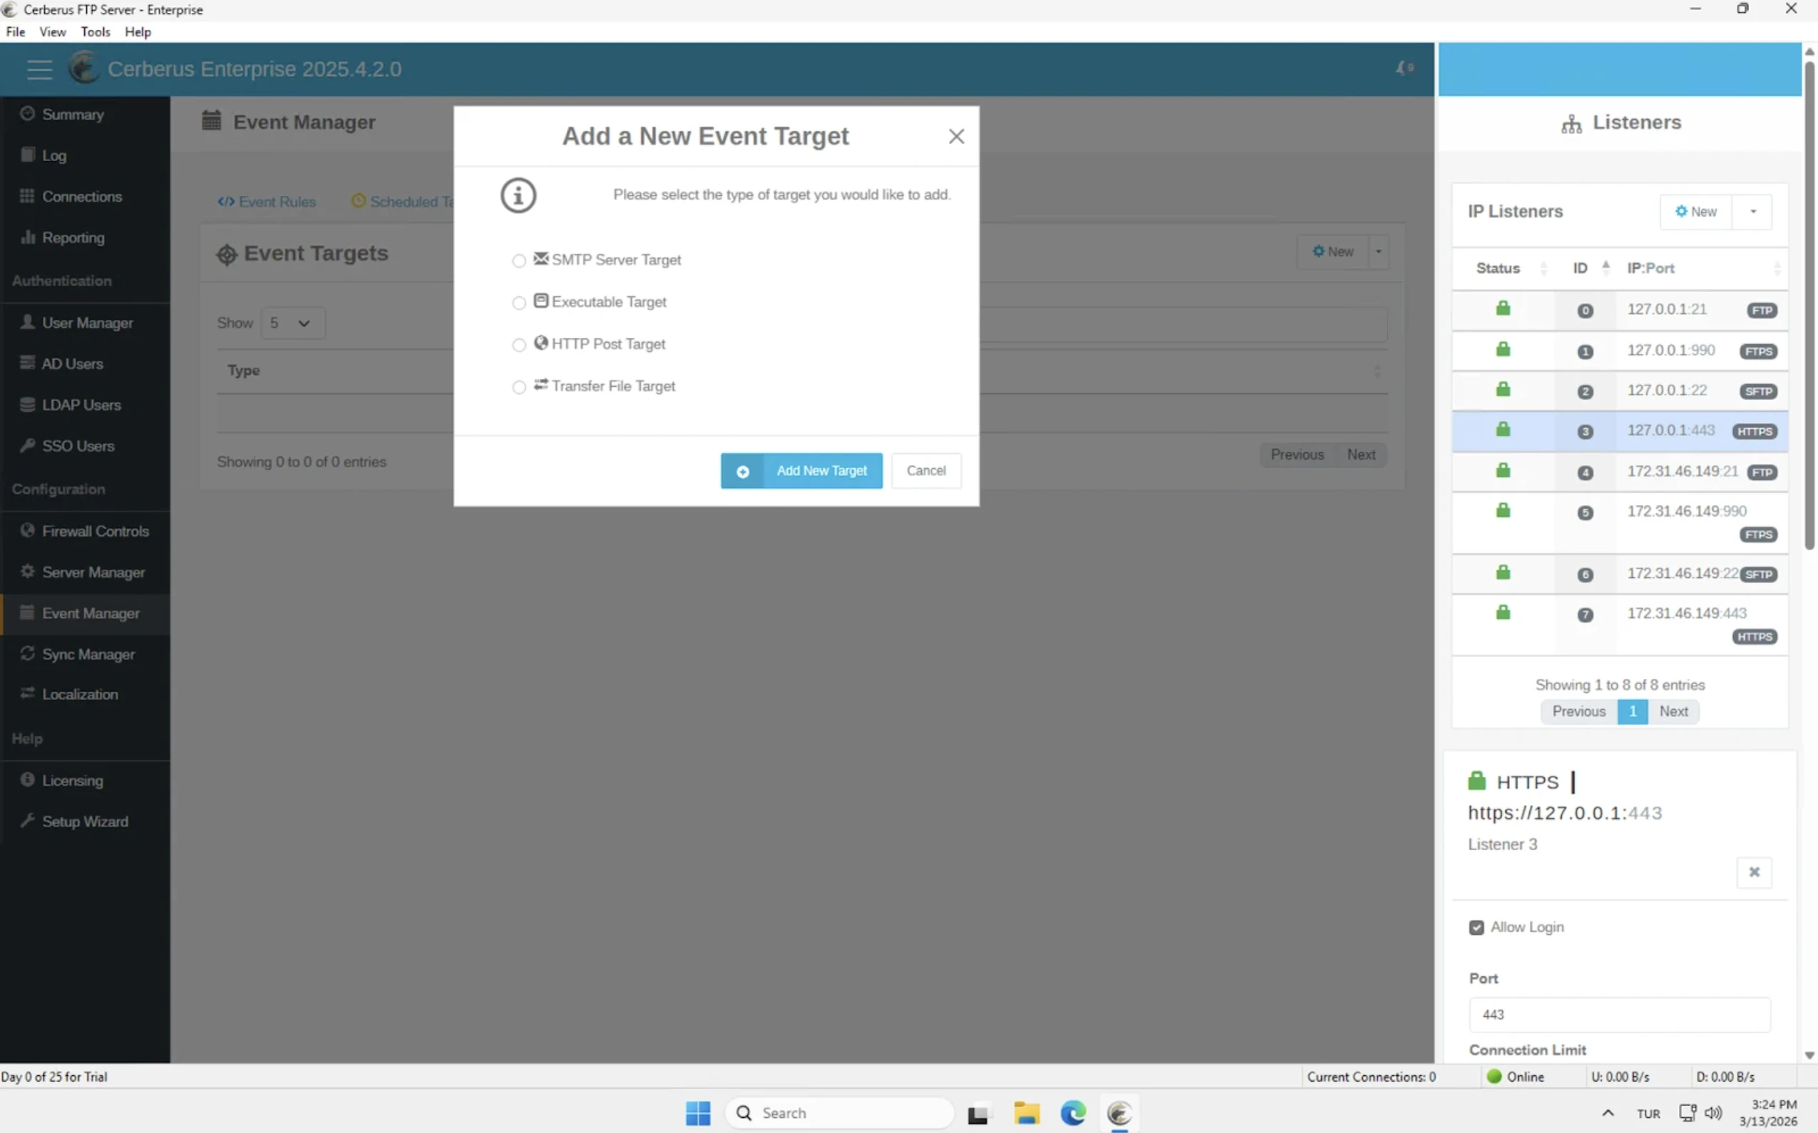The width and height of the screenshot is (1818, 1133).
Task: Show hidden icons in the system tray
Action: (x=1608, y=1114)
